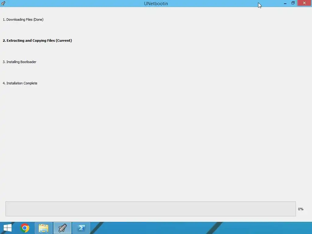312x234 pixels.
Task: Minimize the UNetbootin window
Action: click(x=285, y=3)
